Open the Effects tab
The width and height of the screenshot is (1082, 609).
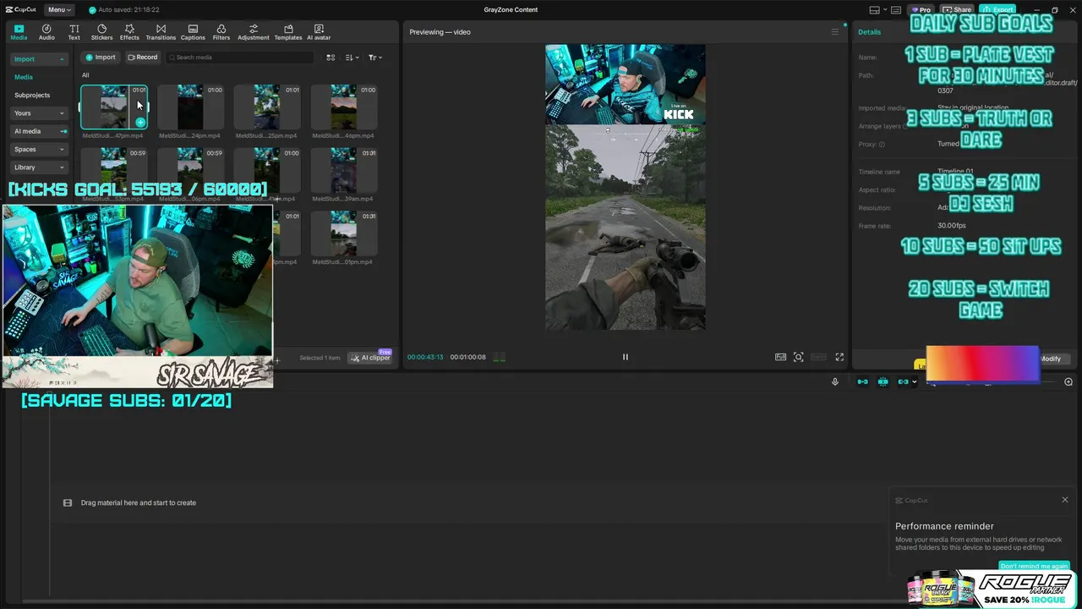(129, 32)
